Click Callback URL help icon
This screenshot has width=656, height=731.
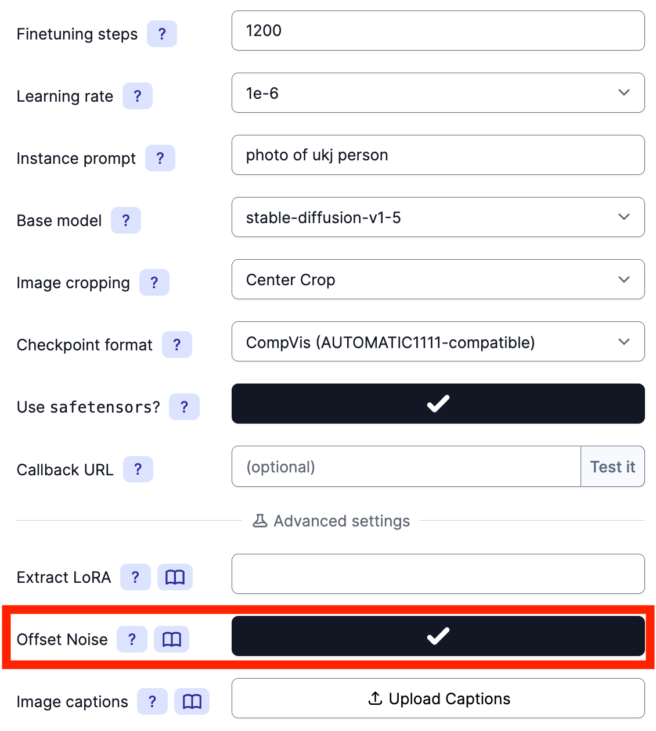[x=138, y=469]
